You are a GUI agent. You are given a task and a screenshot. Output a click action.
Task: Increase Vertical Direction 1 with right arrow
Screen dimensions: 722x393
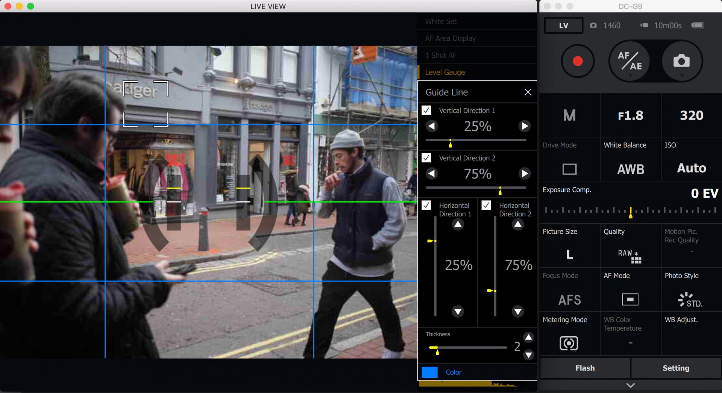(525, 126)
